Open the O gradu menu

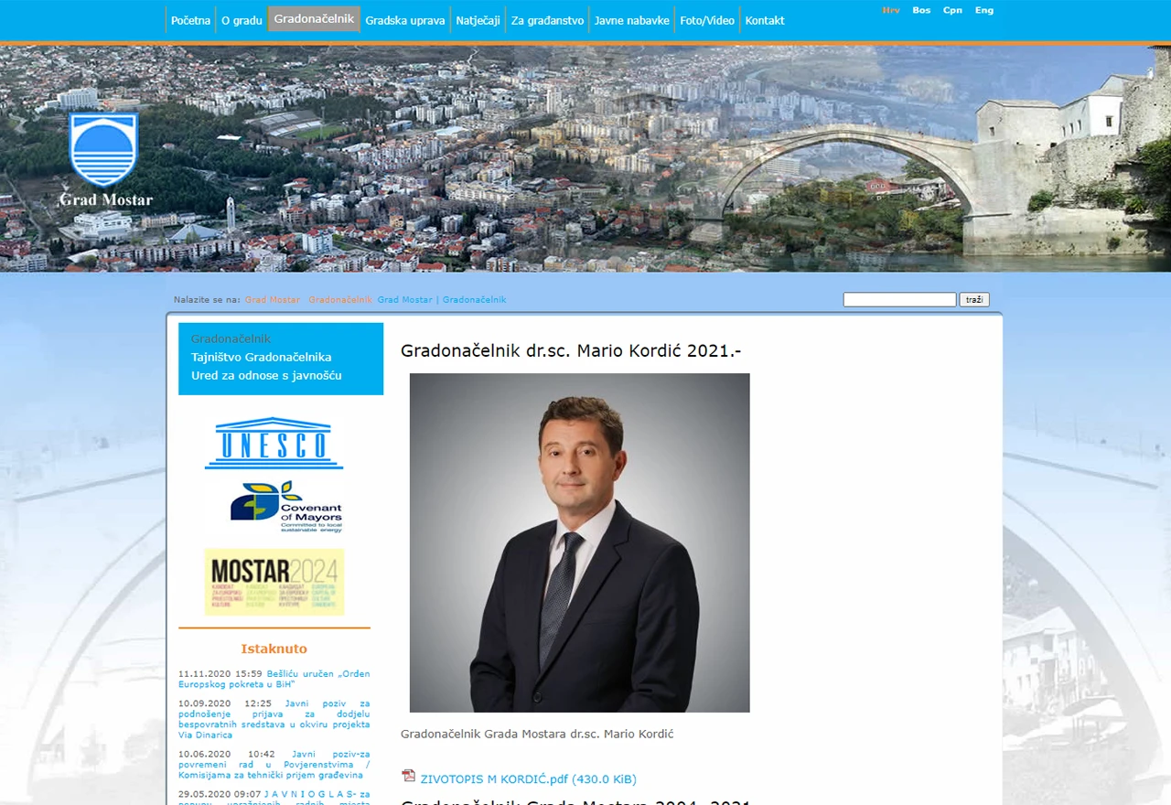pos(242,20)
